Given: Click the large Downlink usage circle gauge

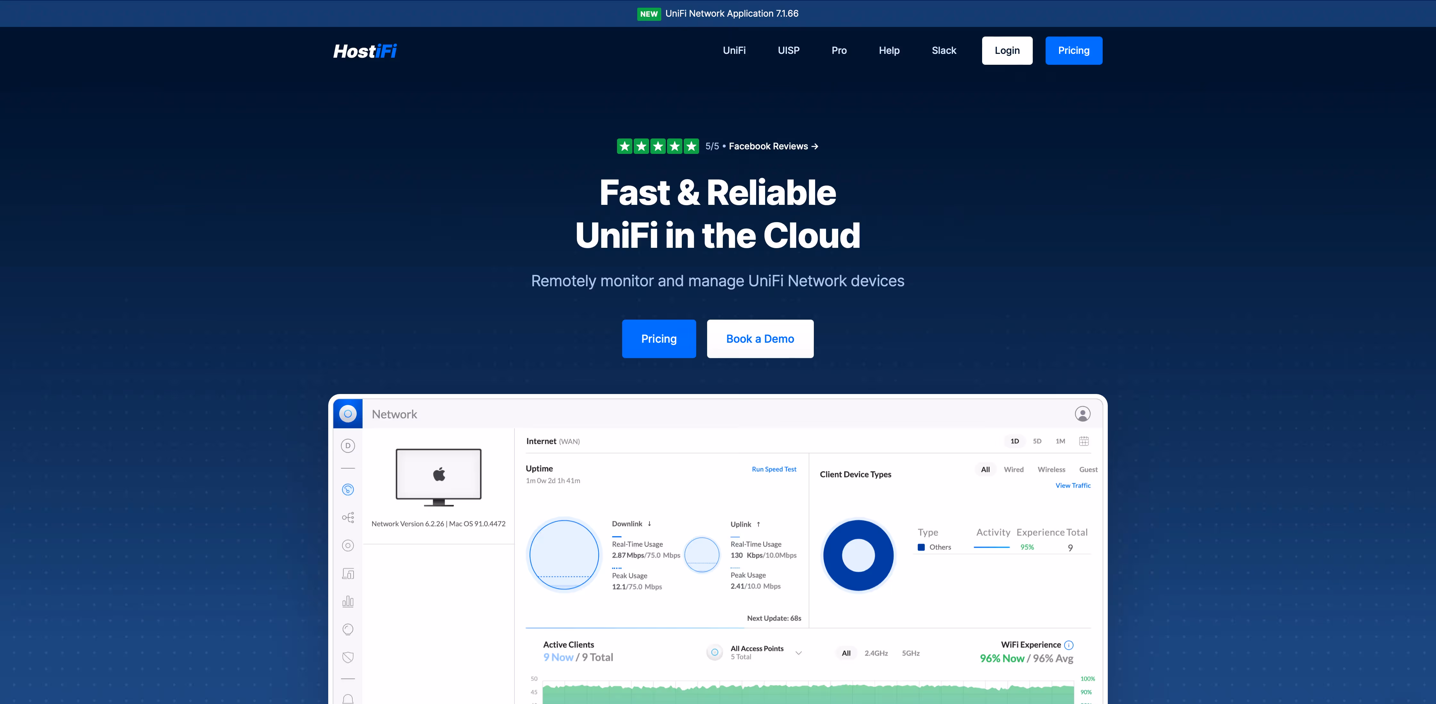Looking at the screenshot, I should (x=564, y=555).
